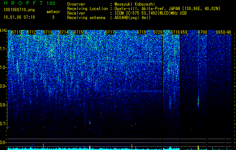The width and height of the screenshot is (236, 150).
Task: Click the 0700 time label
Action: (x=203, y=32)
